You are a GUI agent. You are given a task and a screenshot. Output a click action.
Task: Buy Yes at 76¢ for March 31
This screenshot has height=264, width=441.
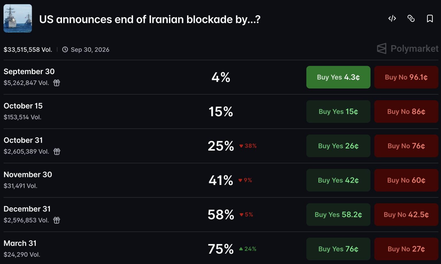(338, 249)
